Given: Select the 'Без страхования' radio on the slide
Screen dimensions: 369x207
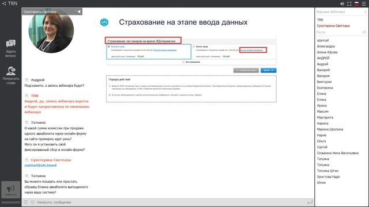Looking at the screenshot, I should click(x=183, y=62).
